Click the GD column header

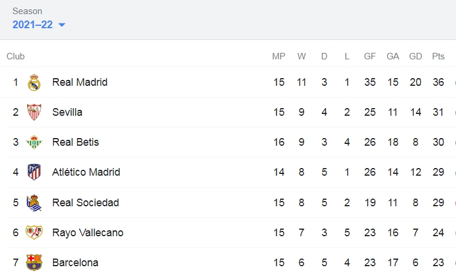pos(415,56)
